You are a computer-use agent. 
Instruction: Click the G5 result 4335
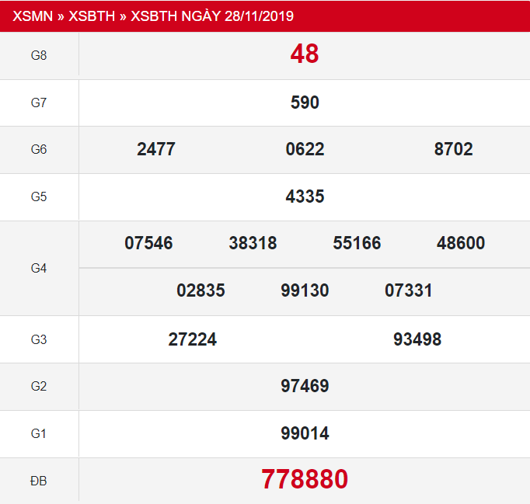305,196
